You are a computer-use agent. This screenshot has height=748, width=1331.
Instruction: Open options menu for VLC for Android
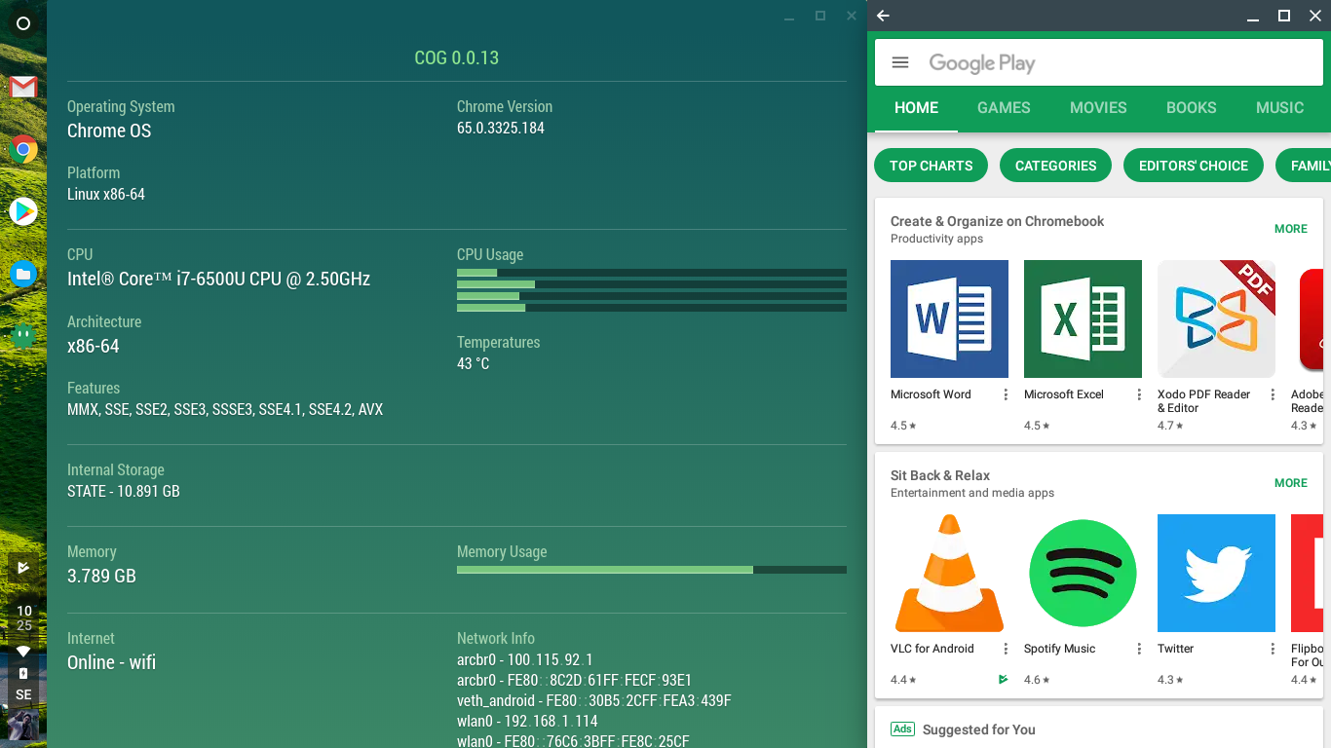click(1006, 649)
